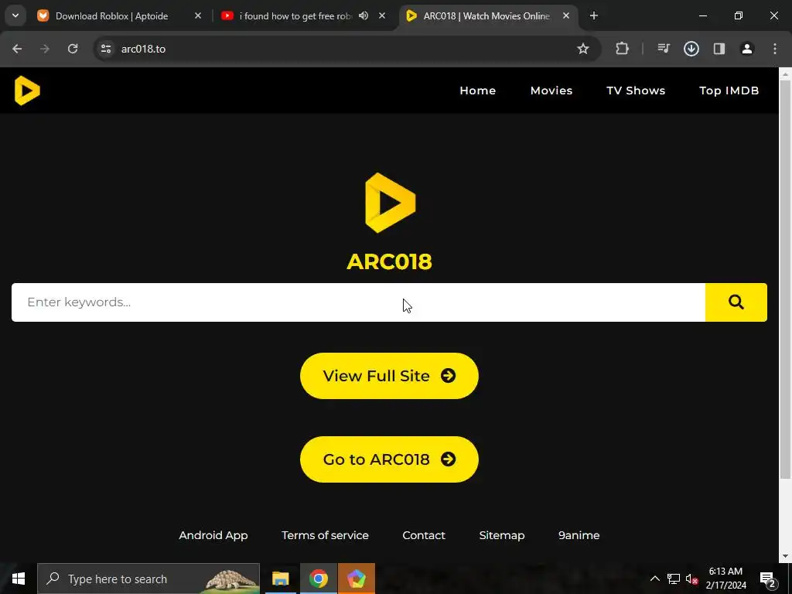Click the large ARC018 play logo above the search box
This screenshot has height=594, width=792.
tap(390, 203)
